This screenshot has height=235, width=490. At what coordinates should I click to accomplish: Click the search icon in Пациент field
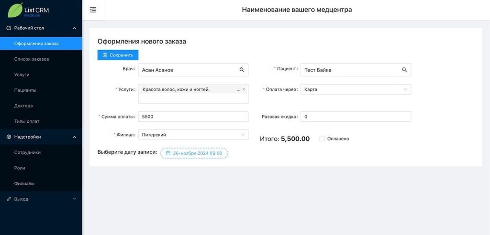[x=404, y=70]
